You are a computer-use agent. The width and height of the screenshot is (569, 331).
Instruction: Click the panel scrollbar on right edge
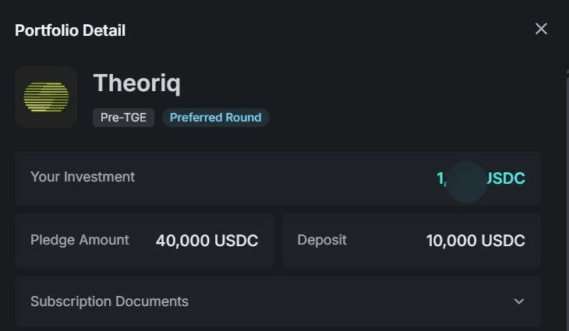click(567, 199)
